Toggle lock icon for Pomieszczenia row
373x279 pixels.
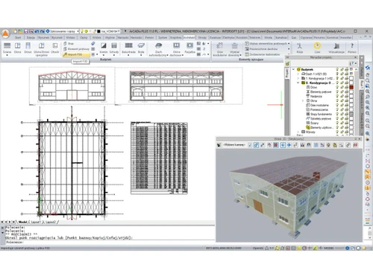pyautogui.click(x=342, y=109)
